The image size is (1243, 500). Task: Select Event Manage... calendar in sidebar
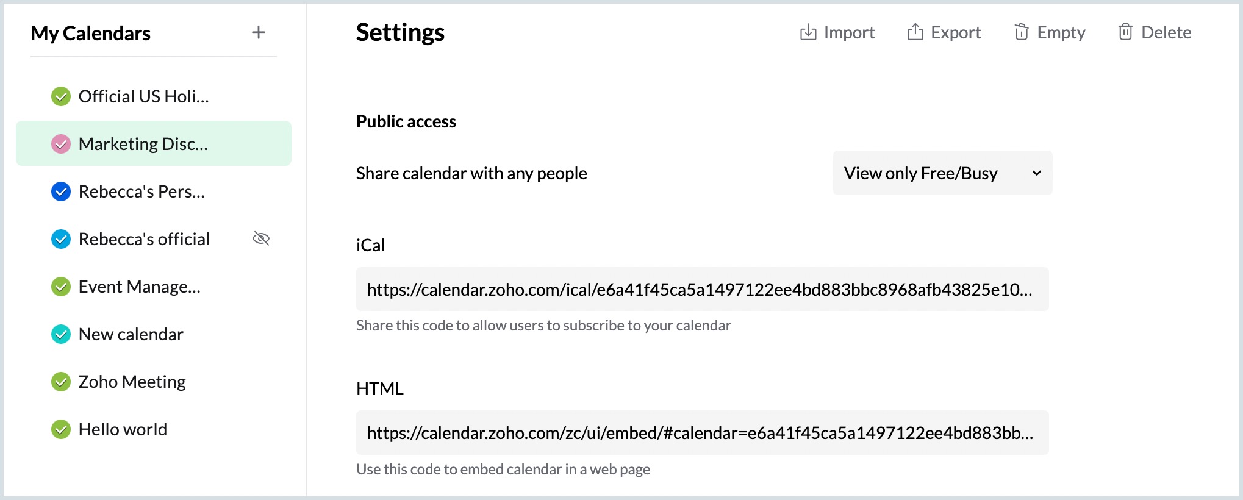click(139, 287)
